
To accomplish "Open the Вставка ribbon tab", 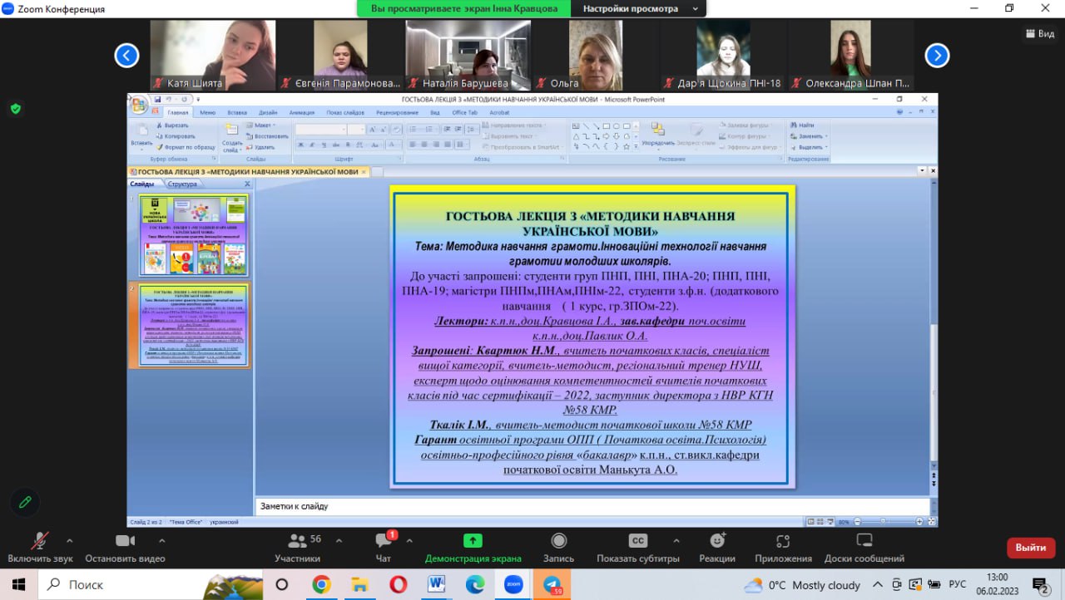I will click(237, 112).
